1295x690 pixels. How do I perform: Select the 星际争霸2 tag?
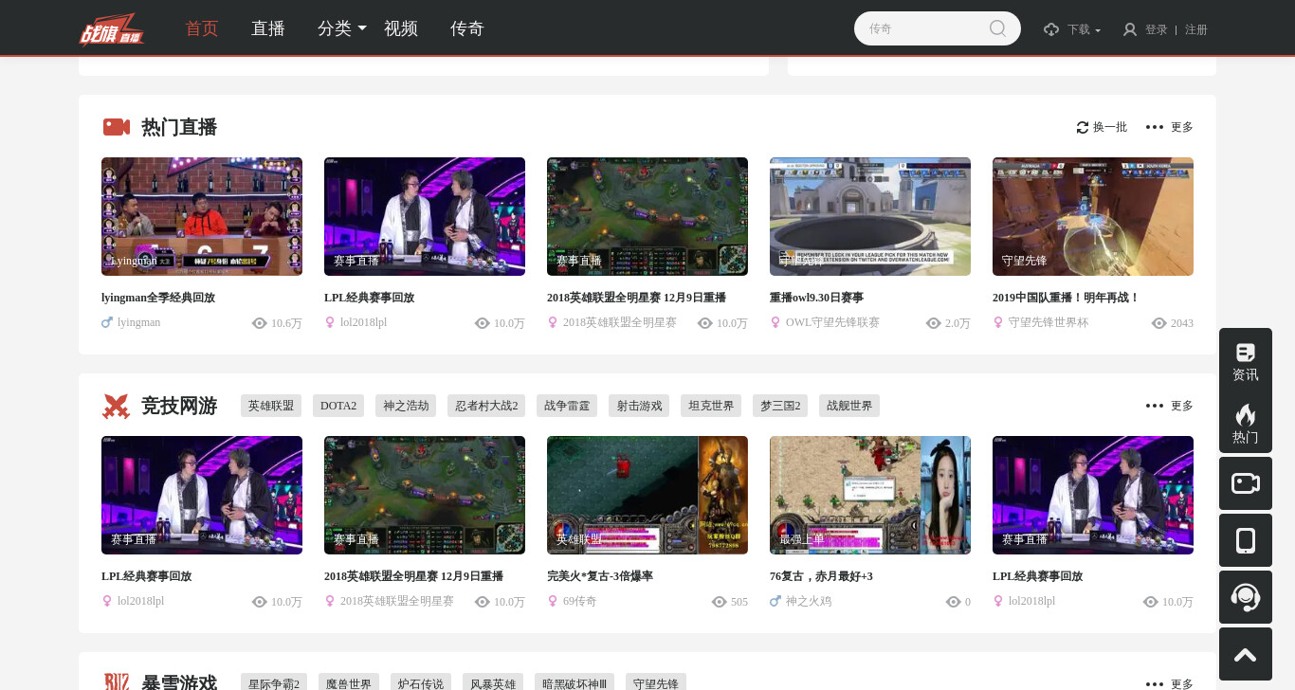coord(274,682)
